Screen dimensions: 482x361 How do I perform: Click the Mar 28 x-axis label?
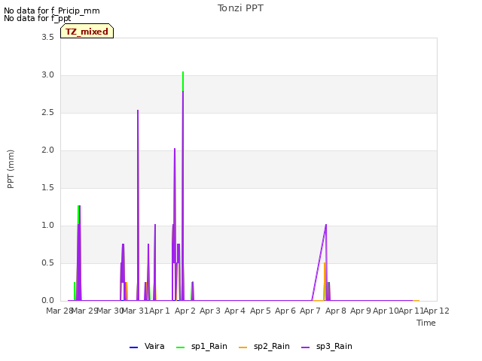(x=59, y=311)
